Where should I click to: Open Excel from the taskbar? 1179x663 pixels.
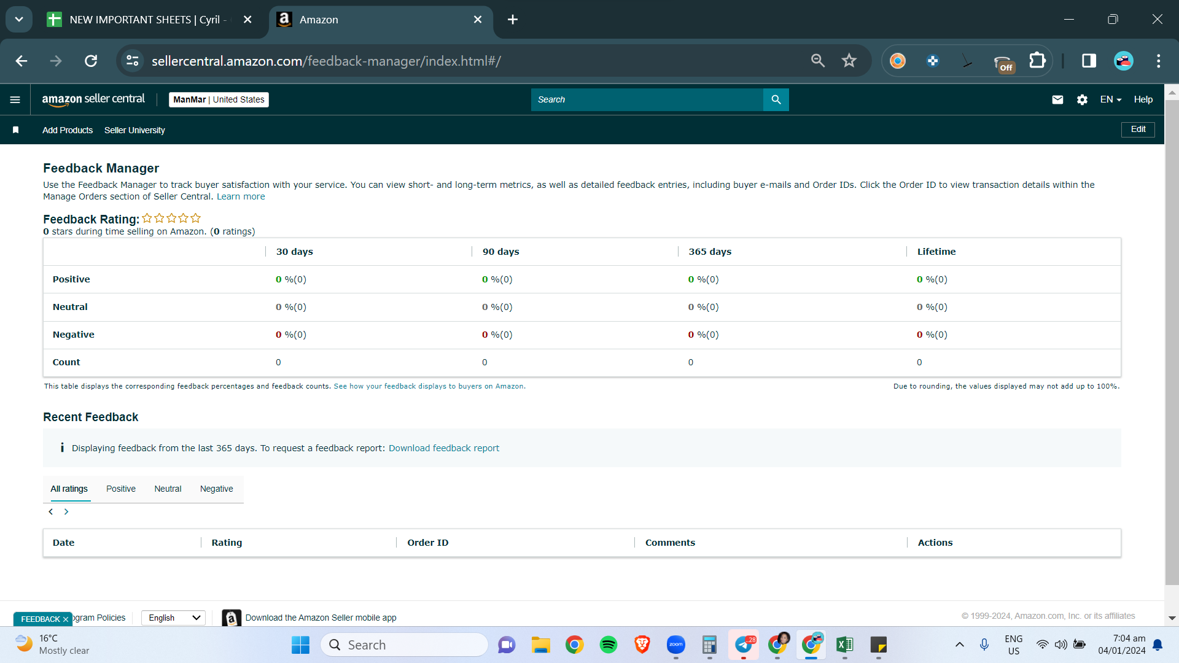coord(844,645)
